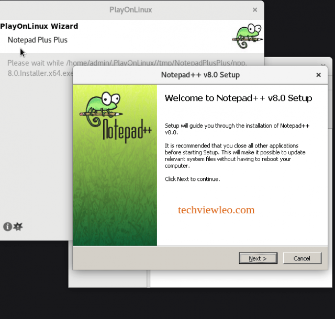Viewport: 335px width, 319px height.
Task: Click the debug bug icon in PlayOnLinux wizard
Action: 18,226
